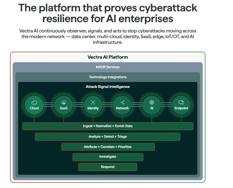Click the Respond stage bar

coord(108,167)
